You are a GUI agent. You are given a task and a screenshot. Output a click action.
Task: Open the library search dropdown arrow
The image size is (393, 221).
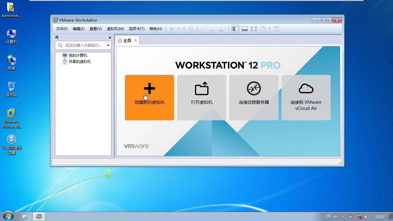click(x=108, y=45)
